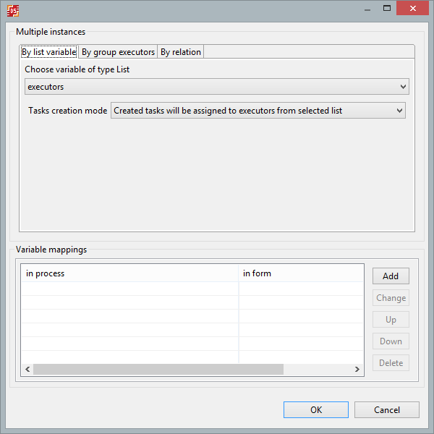Click the Down button for mappings

click(x=391, y=341)
